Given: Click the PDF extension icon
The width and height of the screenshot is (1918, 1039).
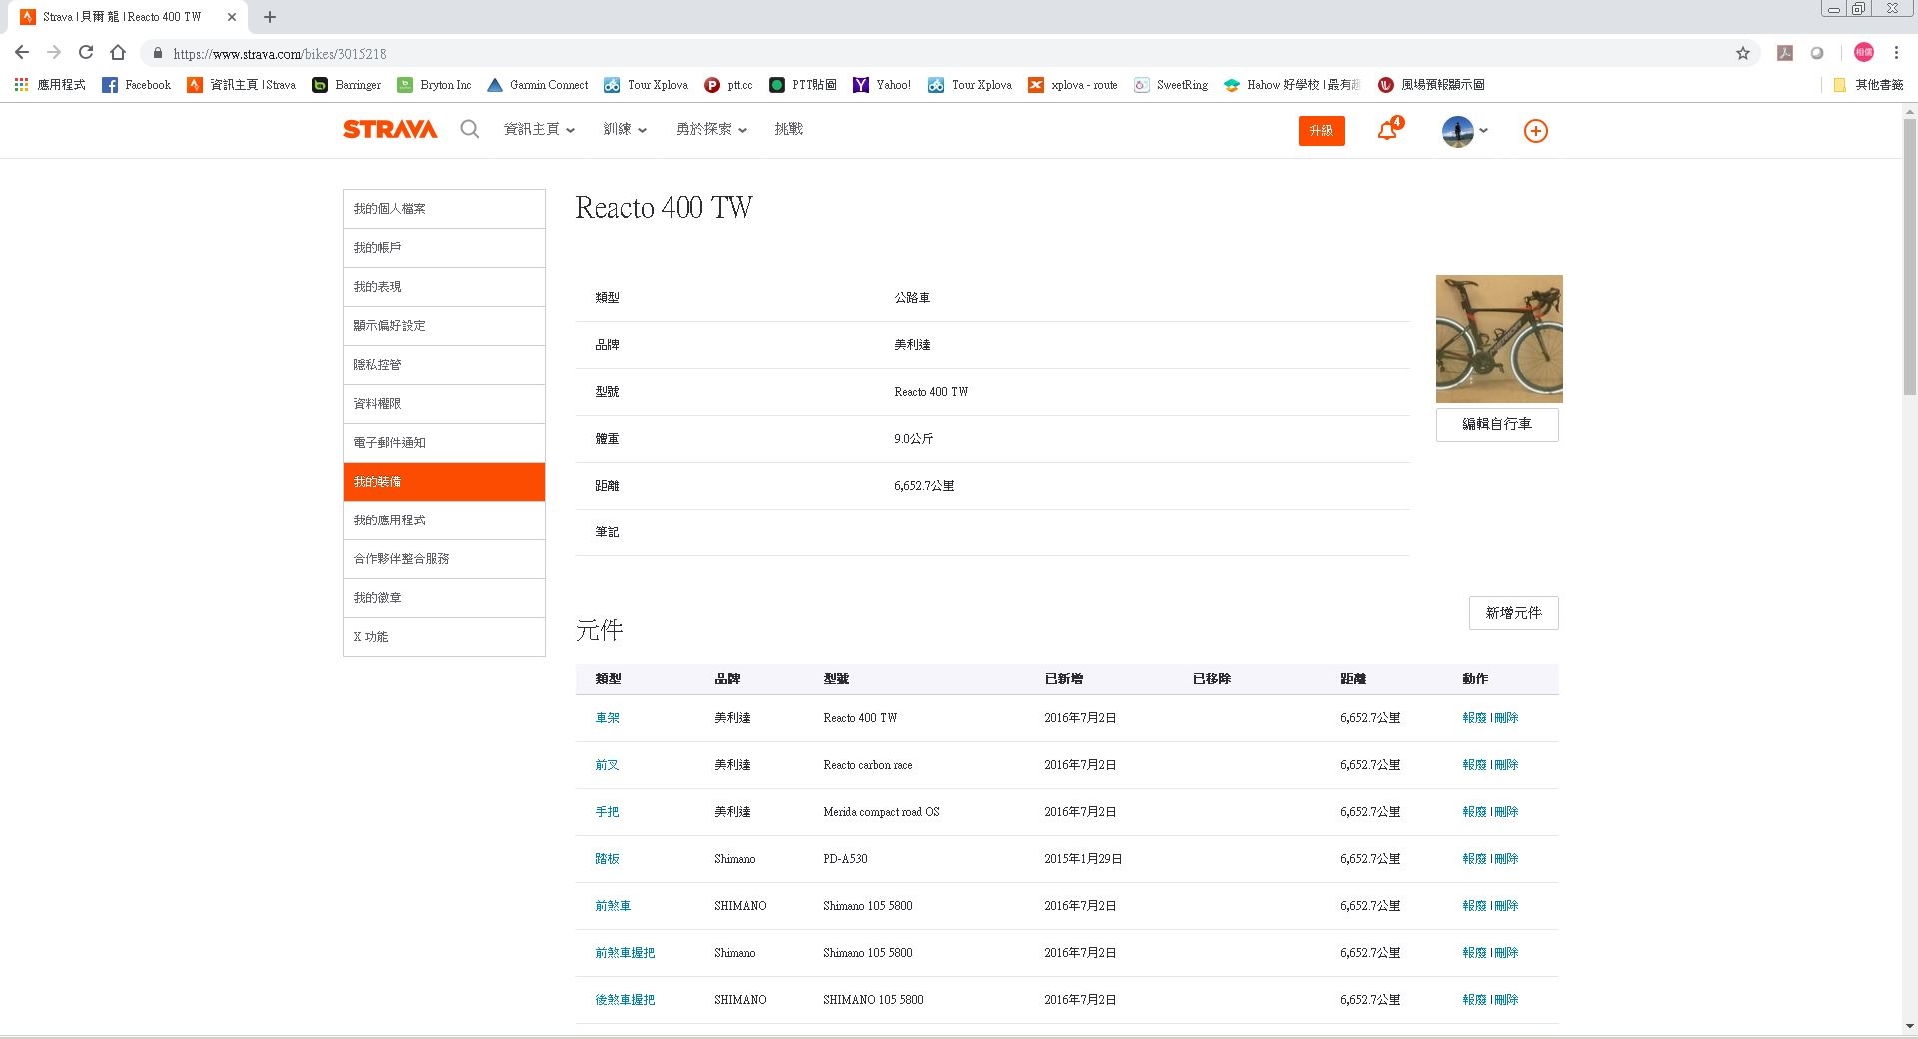Looking at the screenshot, I should pyautogui.click(x=1785, y=53).
